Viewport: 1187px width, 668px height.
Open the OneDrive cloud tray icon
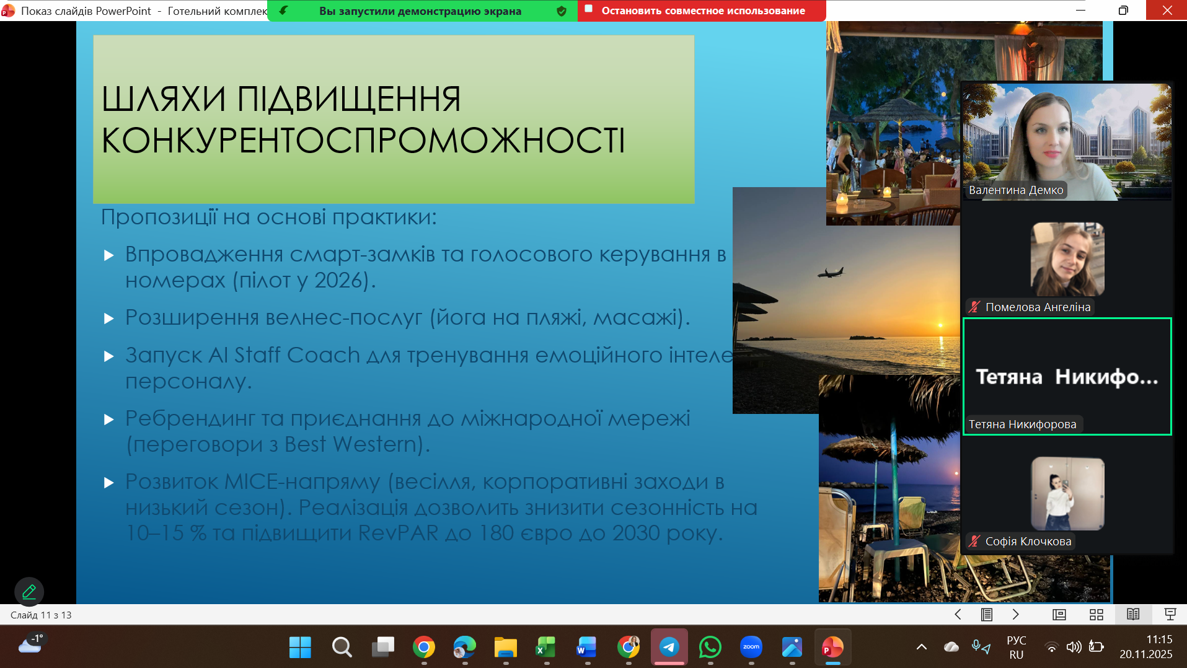pyautogui.click(x=951, y=647)
